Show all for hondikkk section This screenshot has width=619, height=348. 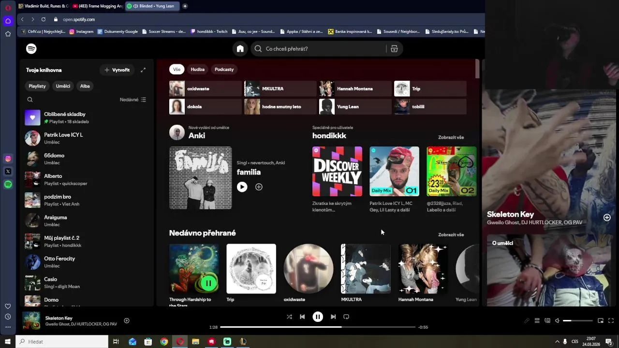point(451,137)
